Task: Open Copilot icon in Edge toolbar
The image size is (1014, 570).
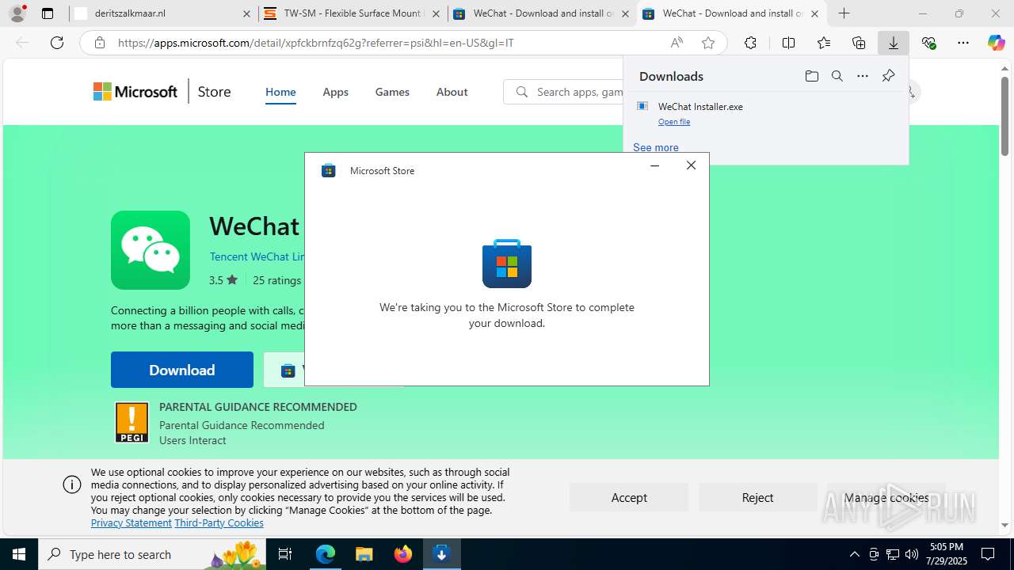Action: pyautogui.click(x=996, y=43)
